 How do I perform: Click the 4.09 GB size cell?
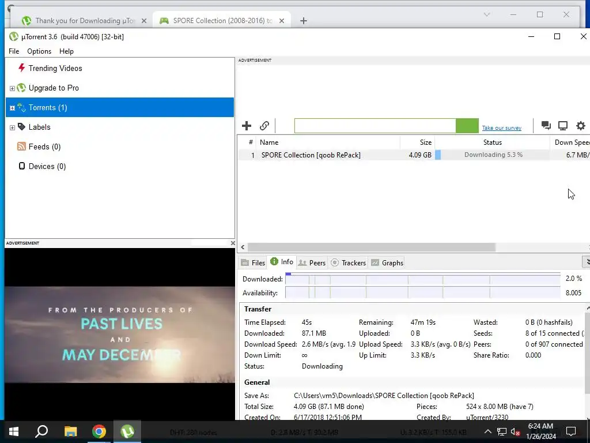pyautogui.click(x=420, y=155)
